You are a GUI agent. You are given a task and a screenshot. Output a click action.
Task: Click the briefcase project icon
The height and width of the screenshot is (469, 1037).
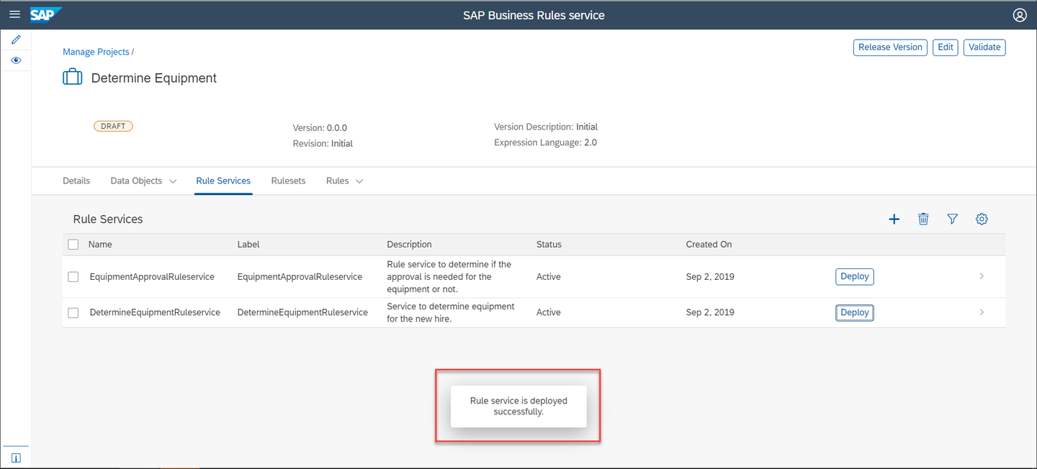73,77
